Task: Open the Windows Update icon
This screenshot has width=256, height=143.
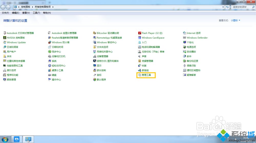Action: click(x=5, y=42)
